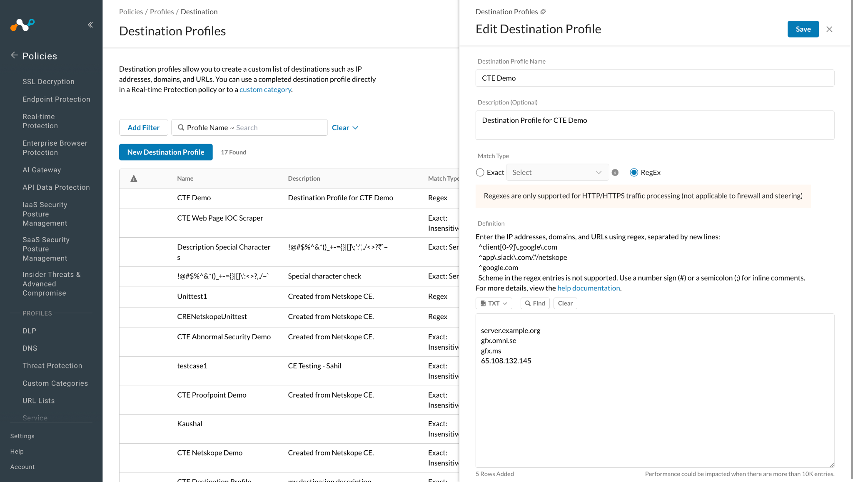Open Custom Categories in the sidebar
Viewport: 853px width, 482px height.
55,383
